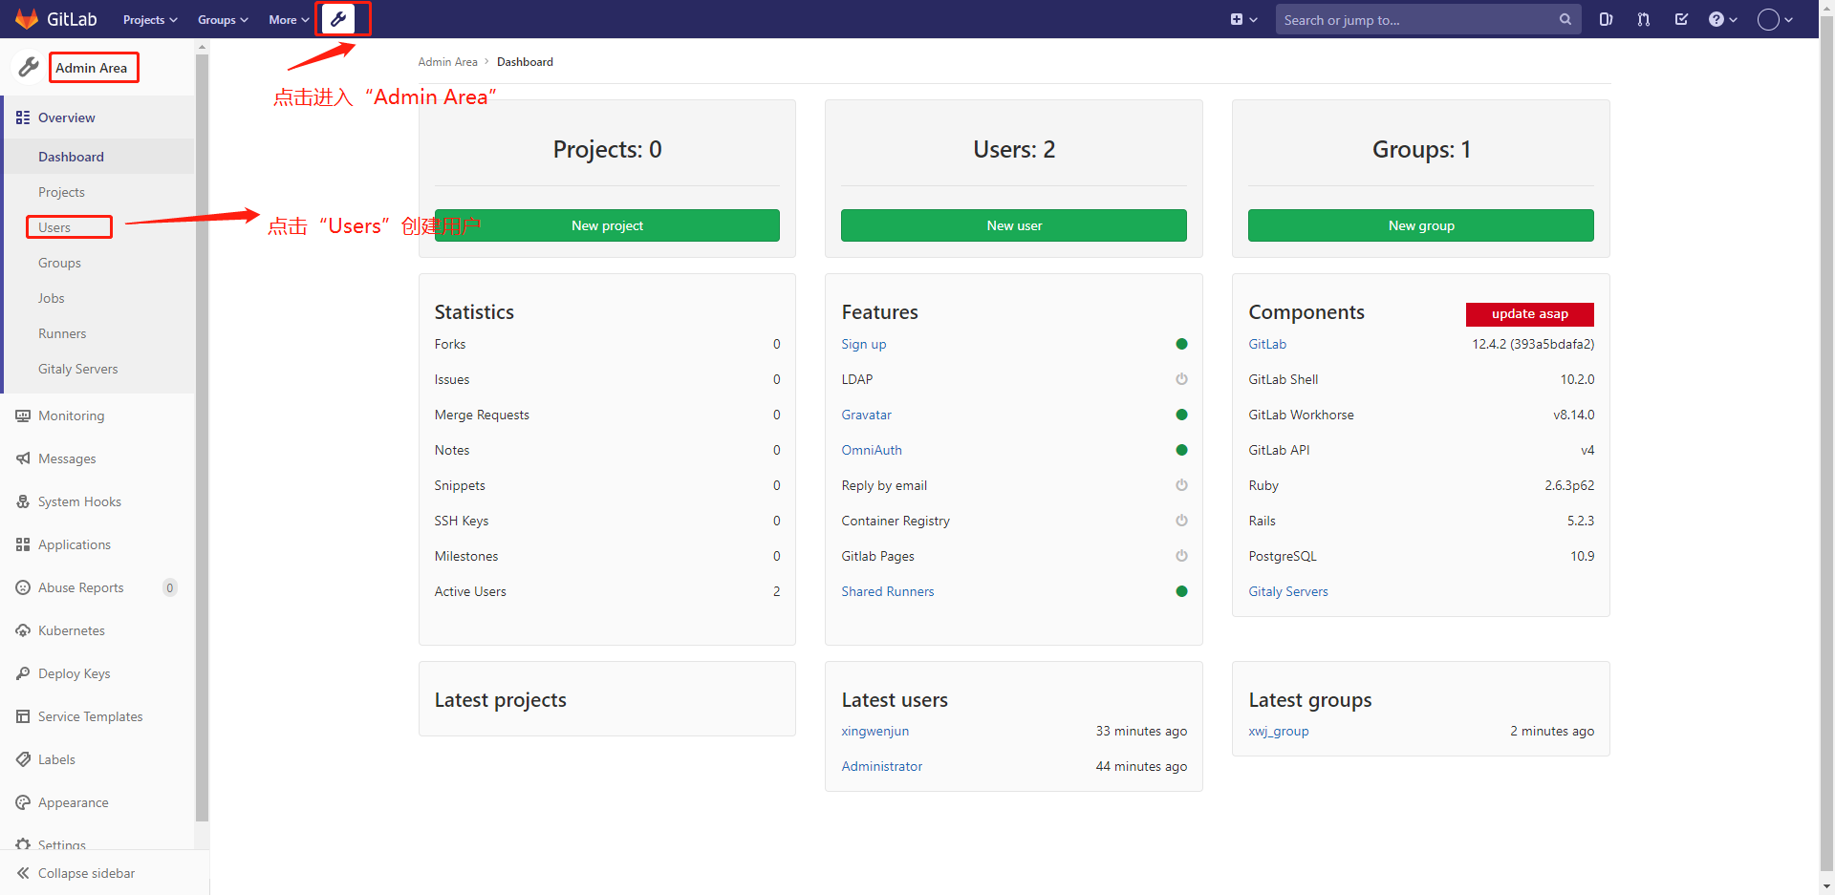1835x895 pixels.
Task: Click the Collapse sidebar label
Action: tap(86, 873)
